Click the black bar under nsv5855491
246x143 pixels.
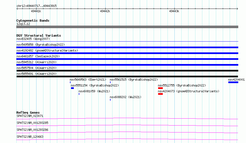(127, 76)
